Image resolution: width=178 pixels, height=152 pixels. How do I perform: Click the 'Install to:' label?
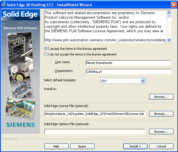click(50, 89)
